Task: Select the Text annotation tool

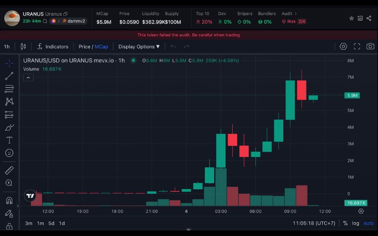Action: pyautogui.click(x=9, y=140)
